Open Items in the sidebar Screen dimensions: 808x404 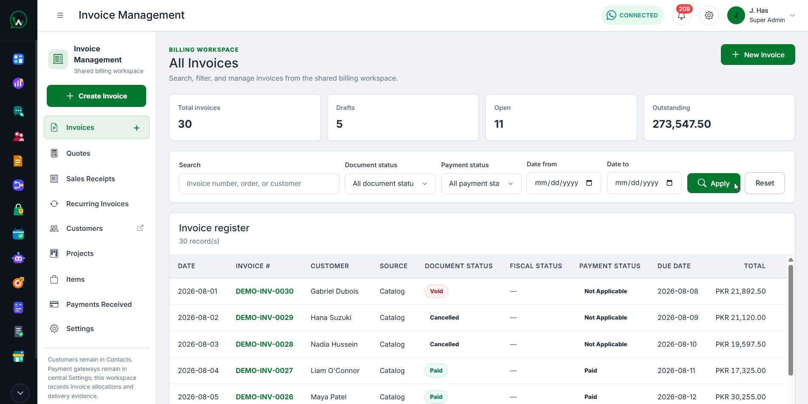coord(96,279)
